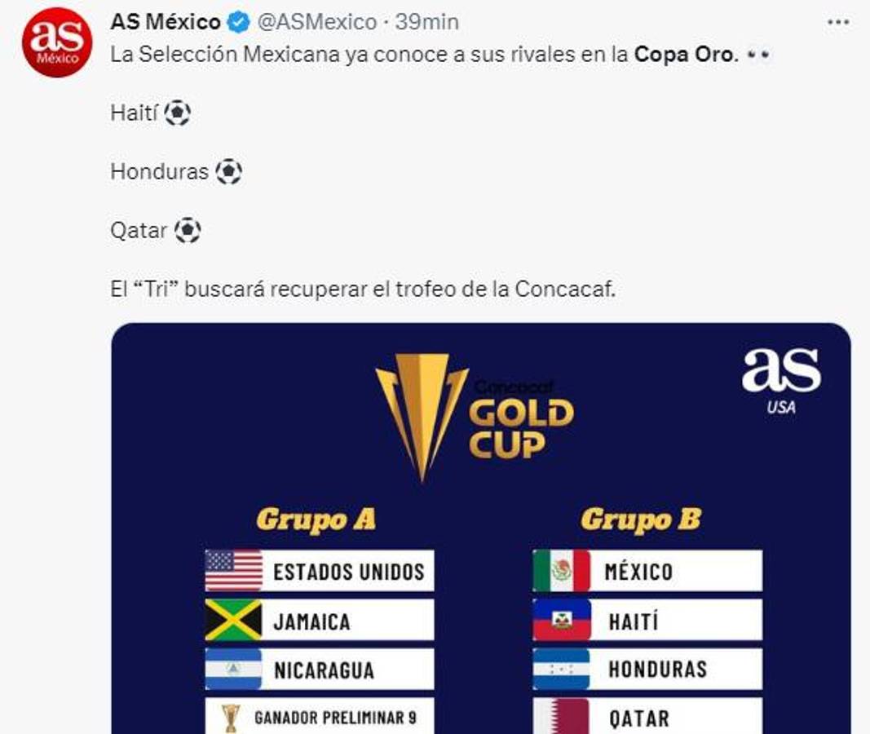Click the bold Copa Oro text
Viewport: 870px width, 734px height.
click(x=685, y=55)
